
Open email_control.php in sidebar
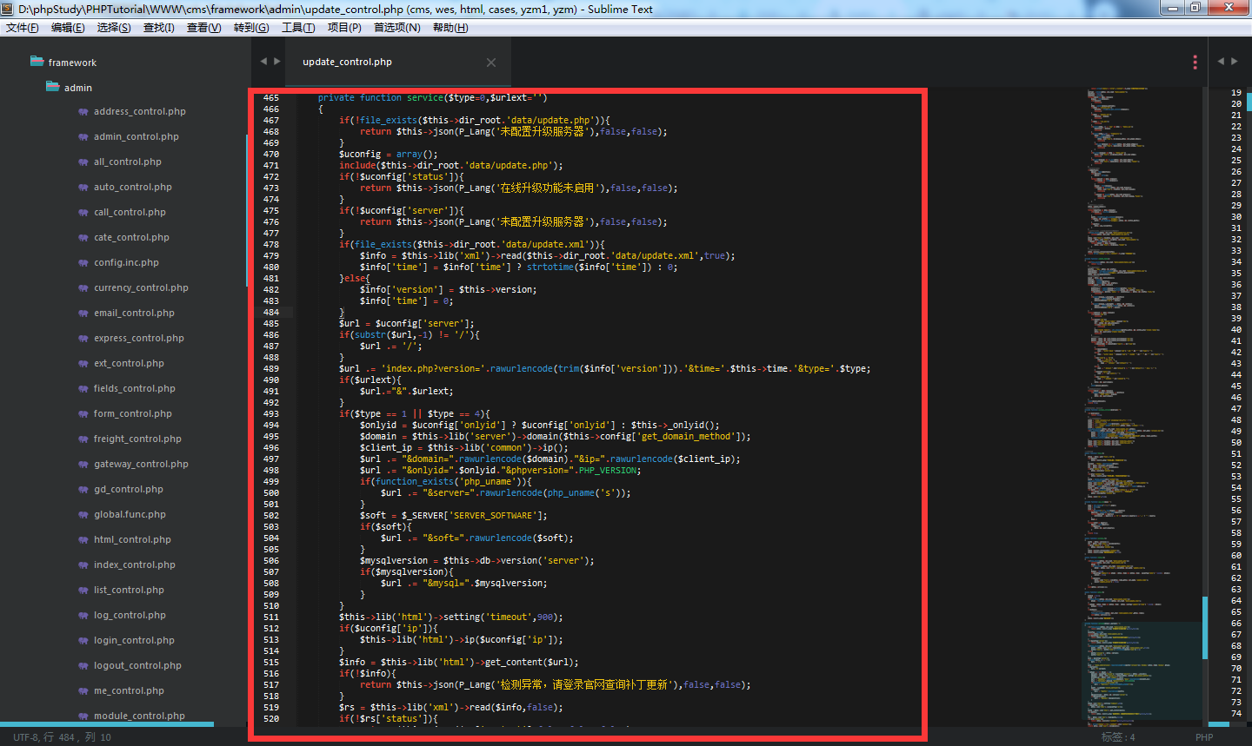point(134,313)
